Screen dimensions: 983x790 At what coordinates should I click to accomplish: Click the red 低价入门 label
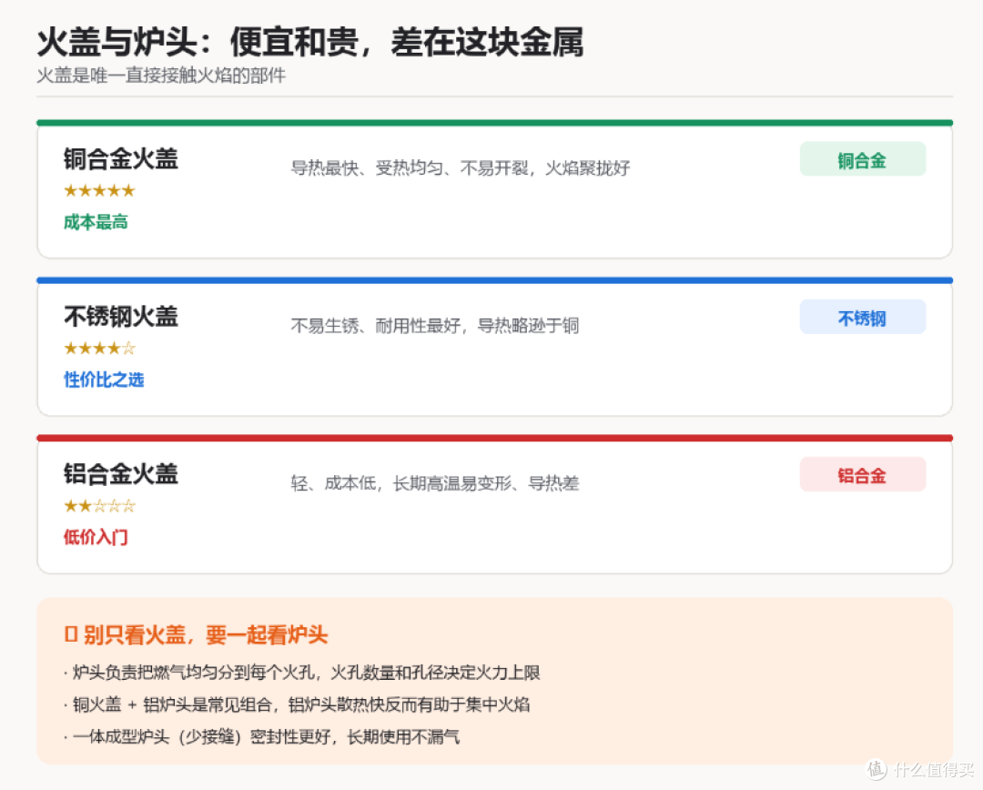[96, 537]
